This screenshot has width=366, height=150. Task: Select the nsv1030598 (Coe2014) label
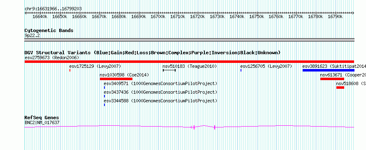(124, 75)
